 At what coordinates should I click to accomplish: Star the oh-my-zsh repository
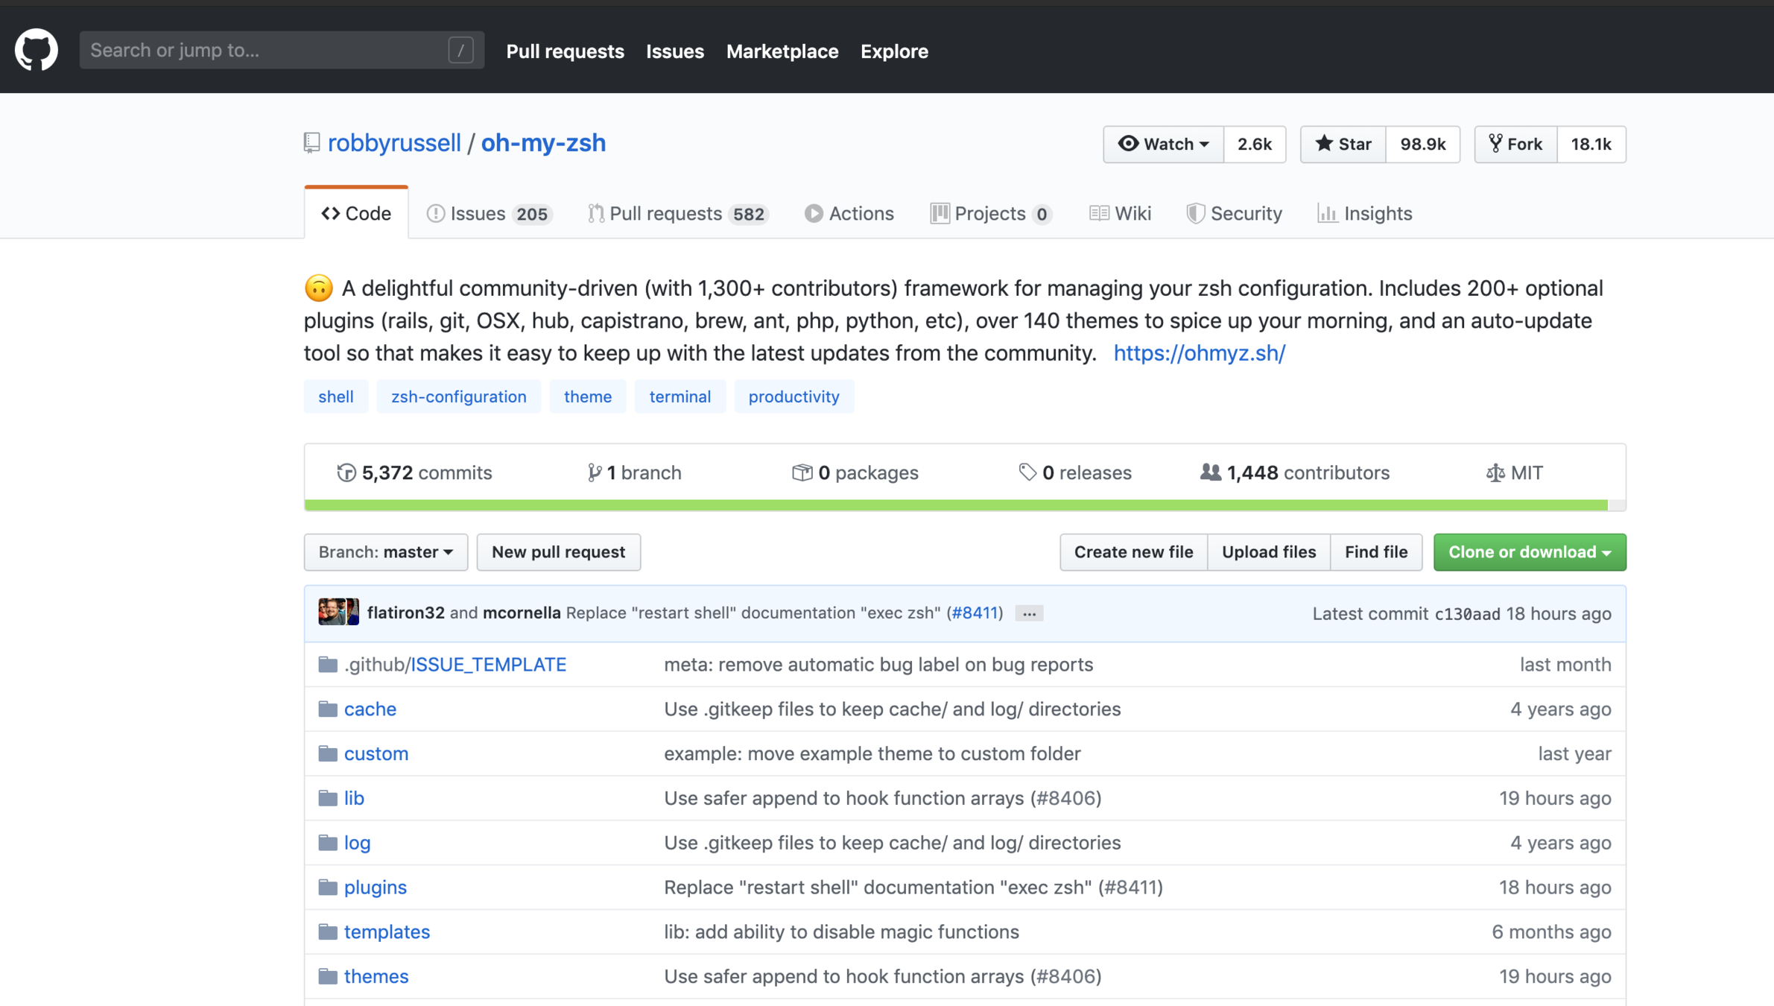pos(1343,144)
